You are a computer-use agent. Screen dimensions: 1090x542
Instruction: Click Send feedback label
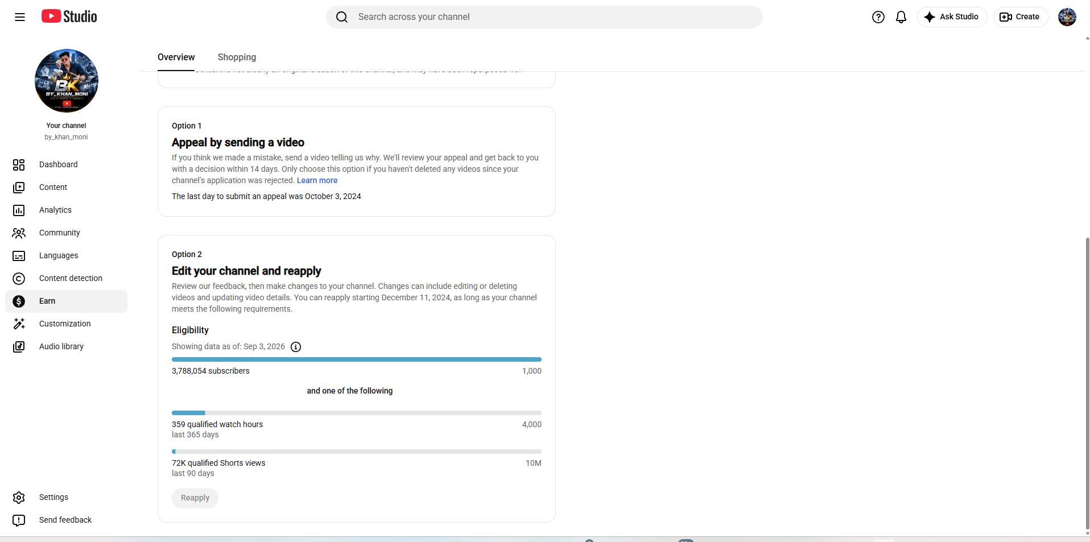pos(65,520)
